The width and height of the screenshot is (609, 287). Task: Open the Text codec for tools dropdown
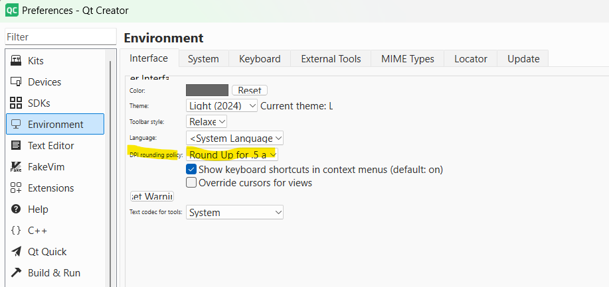(234, 213)
